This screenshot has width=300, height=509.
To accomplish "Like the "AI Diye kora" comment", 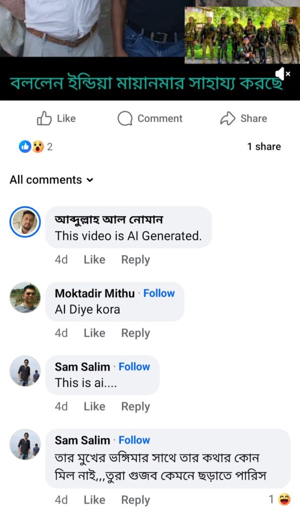I will (x=94, y=333).
